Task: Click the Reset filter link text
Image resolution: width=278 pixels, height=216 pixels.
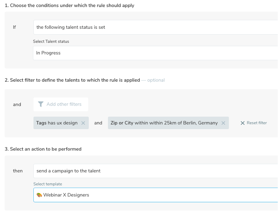Action: point(257,123)
